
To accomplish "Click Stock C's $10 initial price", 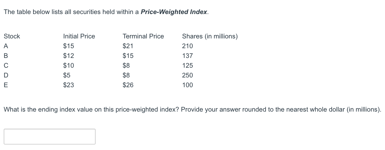I will click(x=68, y=66).
